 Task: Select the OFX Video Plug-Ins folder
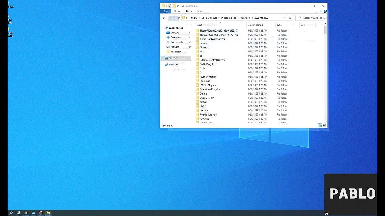[210, 89]
